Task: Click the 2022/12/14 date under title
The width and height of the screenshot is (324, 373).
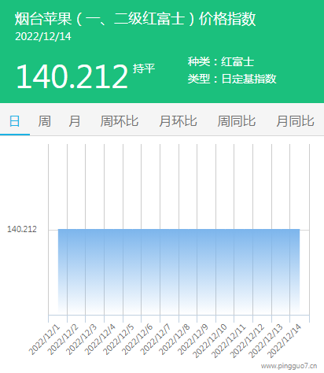Action: (43, 36)
